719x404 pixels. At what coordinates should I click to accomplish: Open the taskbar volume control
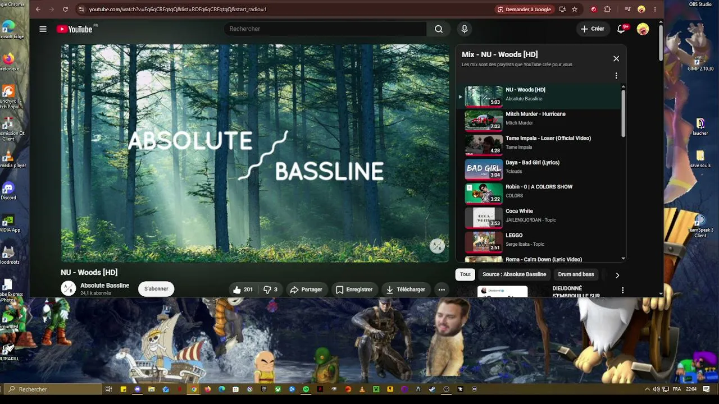656,389
